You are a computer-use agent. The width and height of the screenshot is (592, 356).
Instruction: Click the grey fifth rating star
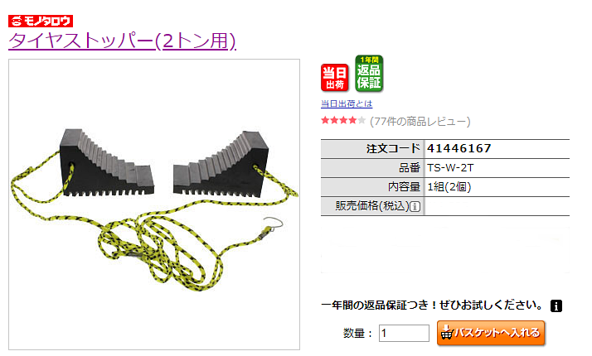pyautogui.click(x=362, y=121)
